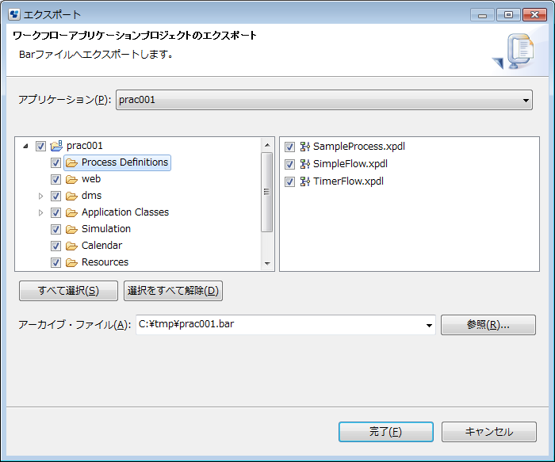Uncheck the Simulation folder checkbox
This screenshot has width=555, height=462.
click(55, 229)
